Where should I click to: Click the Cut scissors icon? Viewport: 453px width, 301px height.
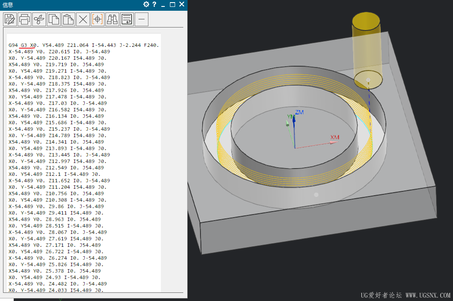point(39,19)
